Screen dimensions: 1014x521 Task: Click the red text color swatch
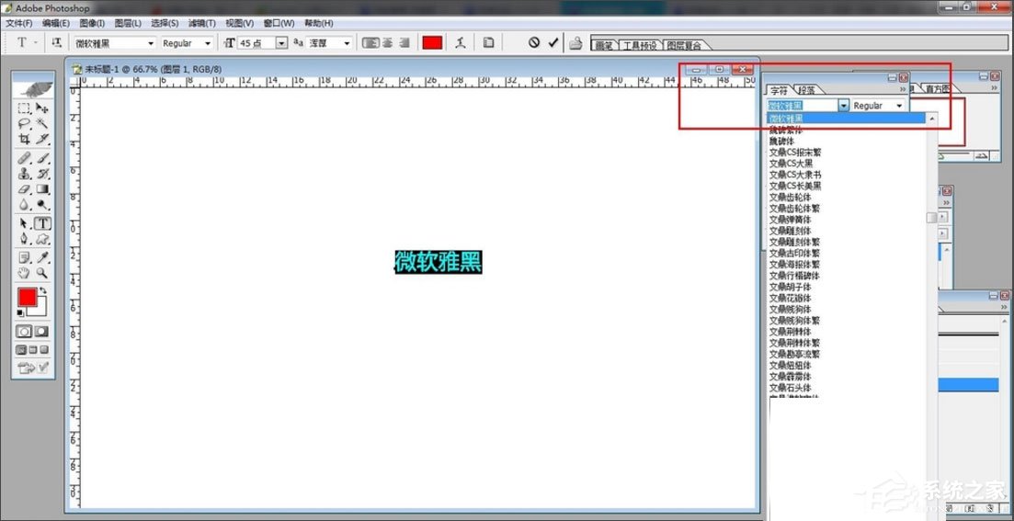pos(432,42)
